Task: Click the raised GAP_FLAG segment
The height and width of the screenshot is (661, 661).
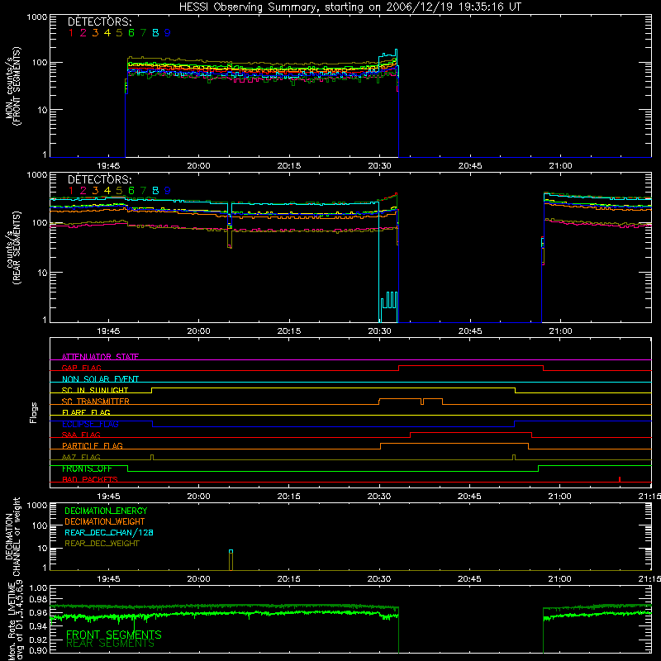Action: tap(471, 365)
